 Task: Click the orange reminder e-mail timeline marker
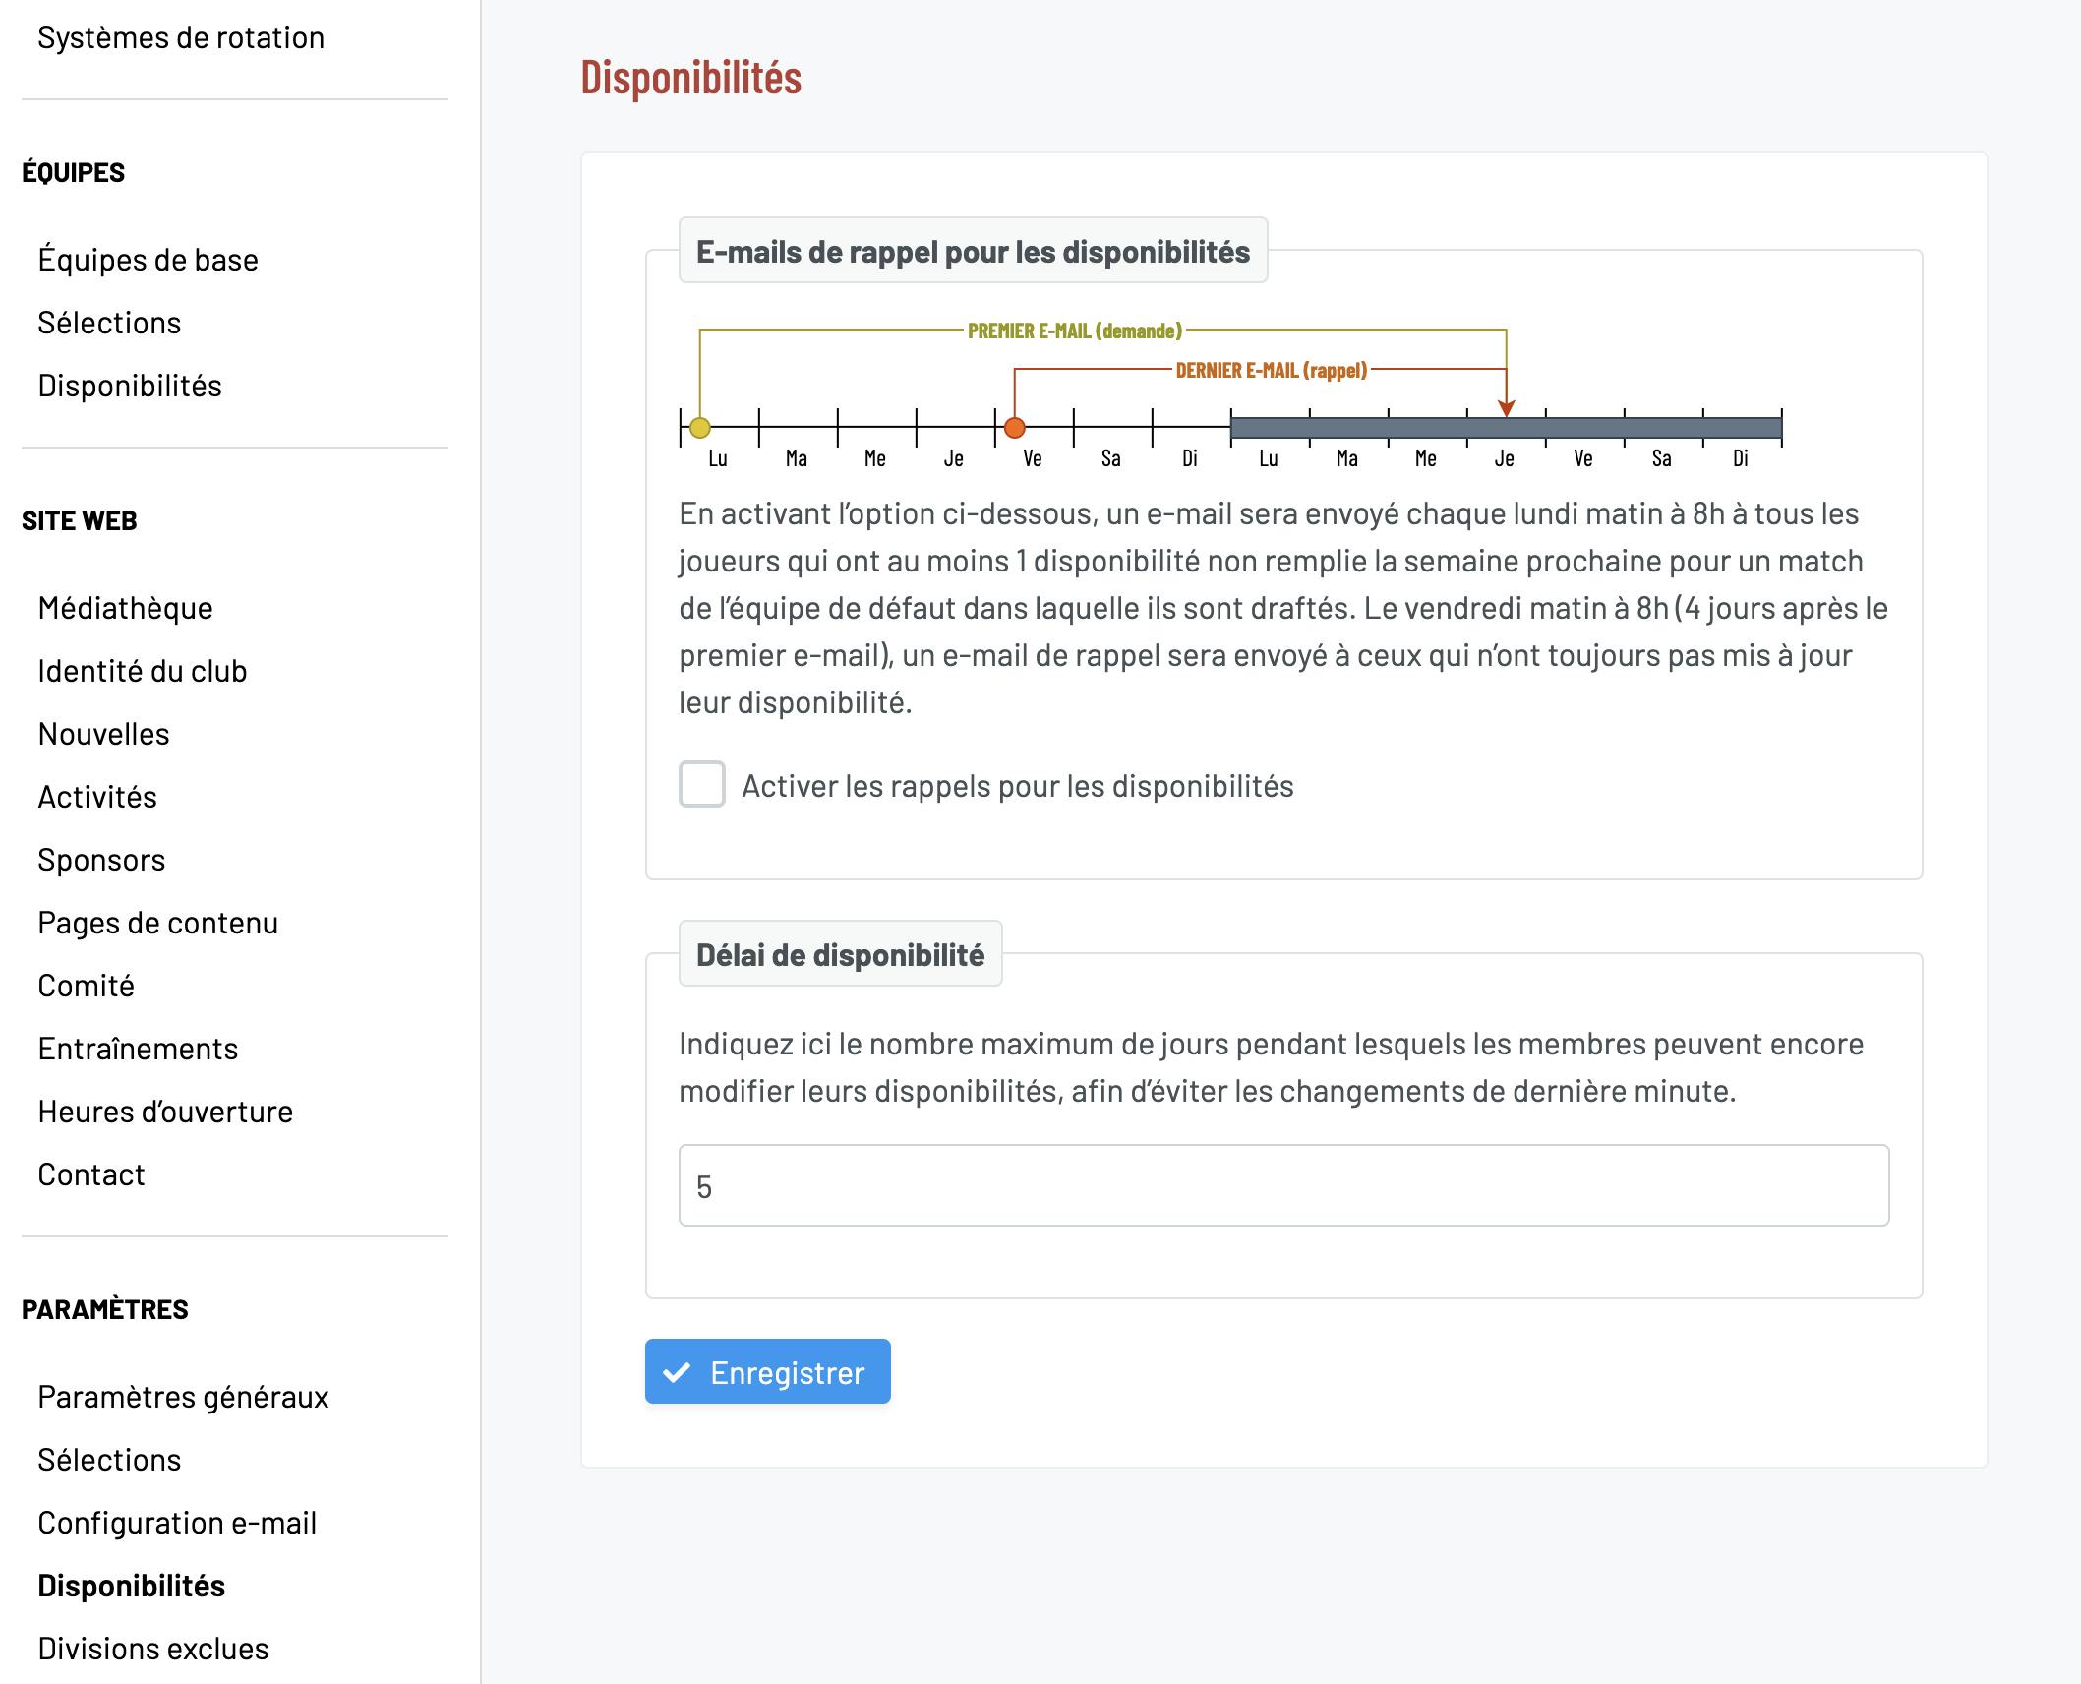point(1015,428)
